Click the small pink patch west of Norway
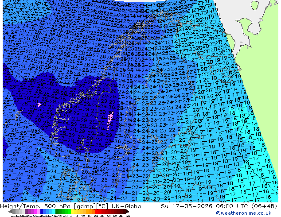The height and width of the screenshot is (217, 281). (x=39, y=105)
